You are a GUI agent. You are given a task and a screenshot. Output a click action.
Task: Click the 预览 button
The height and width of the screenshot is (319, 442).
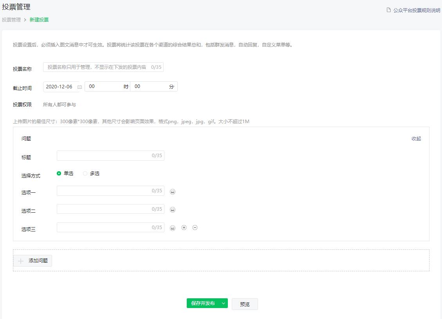[x=245, y=304]
